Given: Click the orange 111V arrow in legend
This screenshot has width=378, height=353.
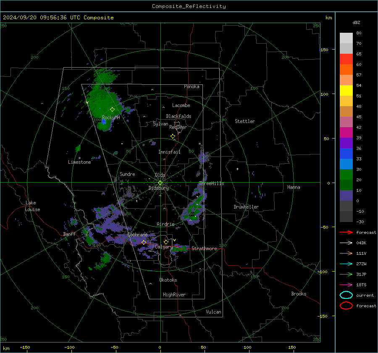Looking at the screenshot, I should 346,253.
